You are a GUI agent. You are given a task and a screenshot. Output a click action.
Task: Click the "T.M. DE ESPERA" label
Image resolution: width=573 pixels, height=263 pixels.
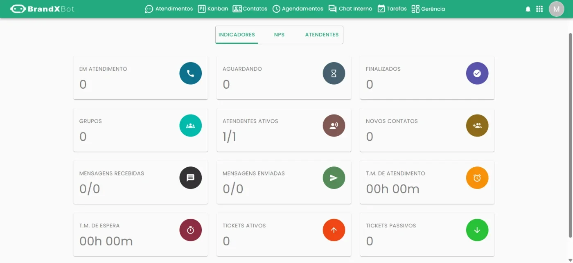click(99, 226)
